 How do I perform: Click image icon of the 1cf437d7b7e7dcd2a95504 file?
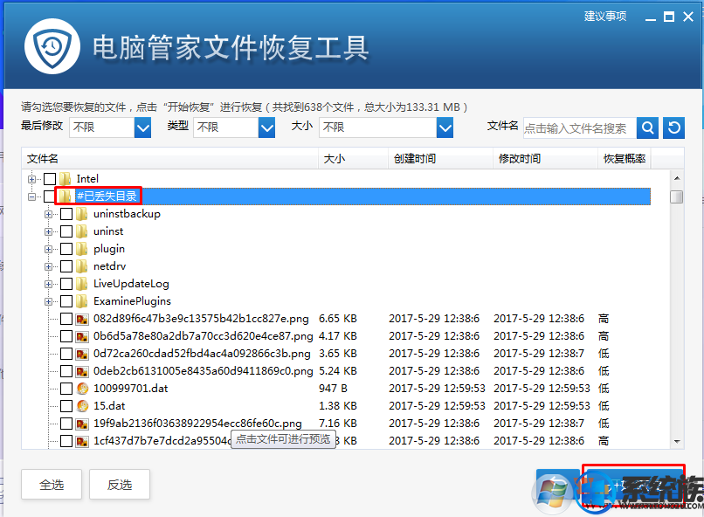pos(82,441)
